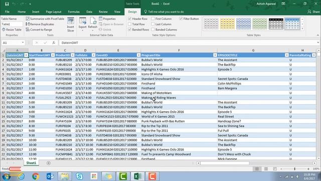Click the zoom slider handle
The image size is (321, 181).
[x=294, y=169]
